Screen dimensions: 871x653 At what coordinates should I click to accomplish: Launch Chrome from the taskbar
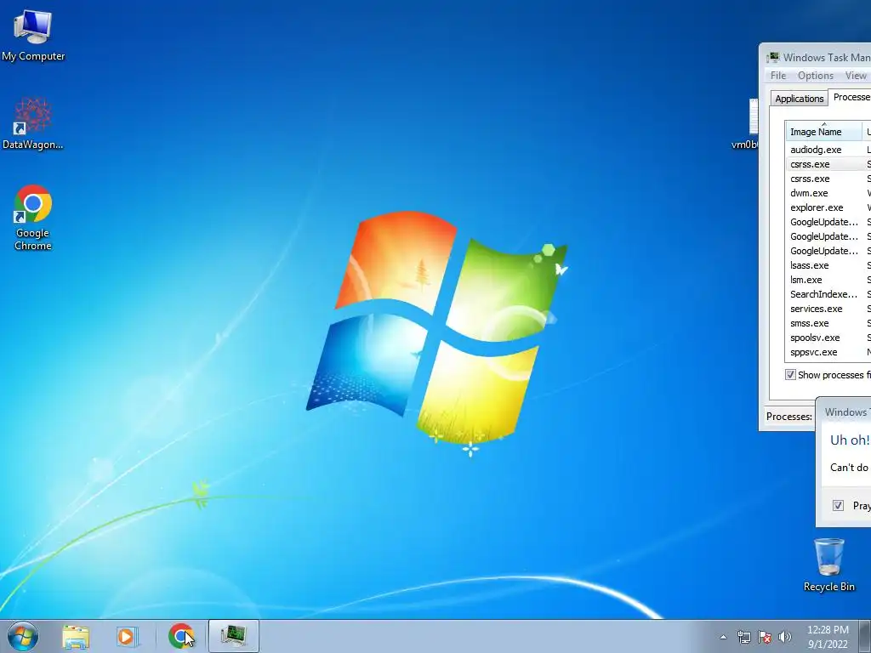[x=181, y=636]
